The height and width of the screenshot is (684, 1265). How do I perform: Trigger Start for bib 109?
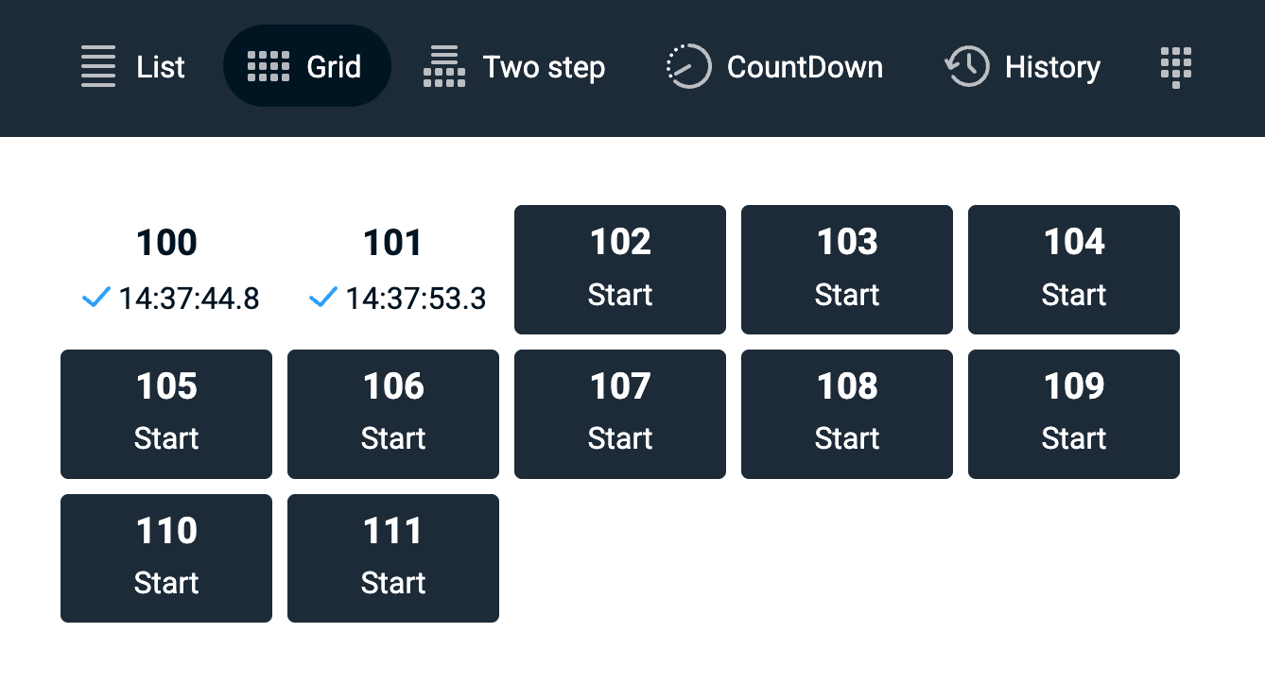pyautogui.click(x=1074, y=415)
